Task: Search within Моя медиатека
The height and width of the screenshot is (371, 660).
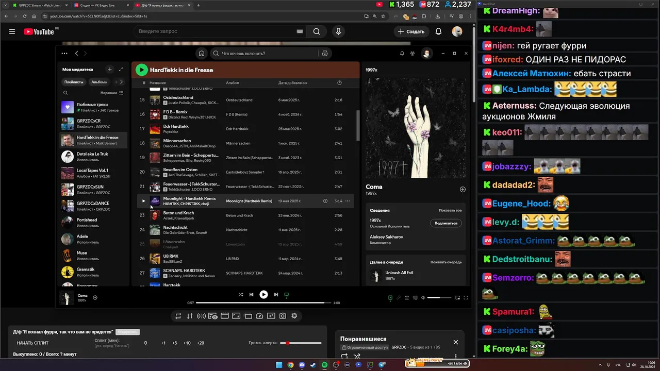Action: point(65,93)
